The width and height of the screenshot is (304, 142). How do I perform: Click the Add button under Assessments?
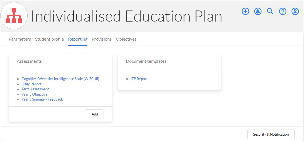point(95,114)
